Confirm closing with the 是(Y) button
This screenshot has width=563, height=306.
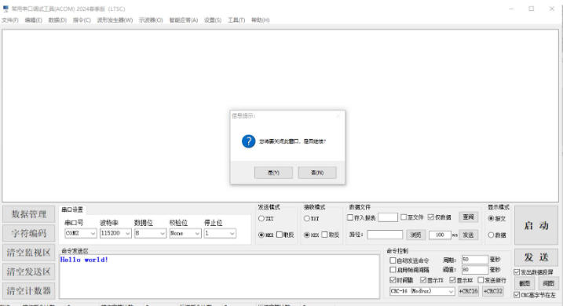pos(273,173)
